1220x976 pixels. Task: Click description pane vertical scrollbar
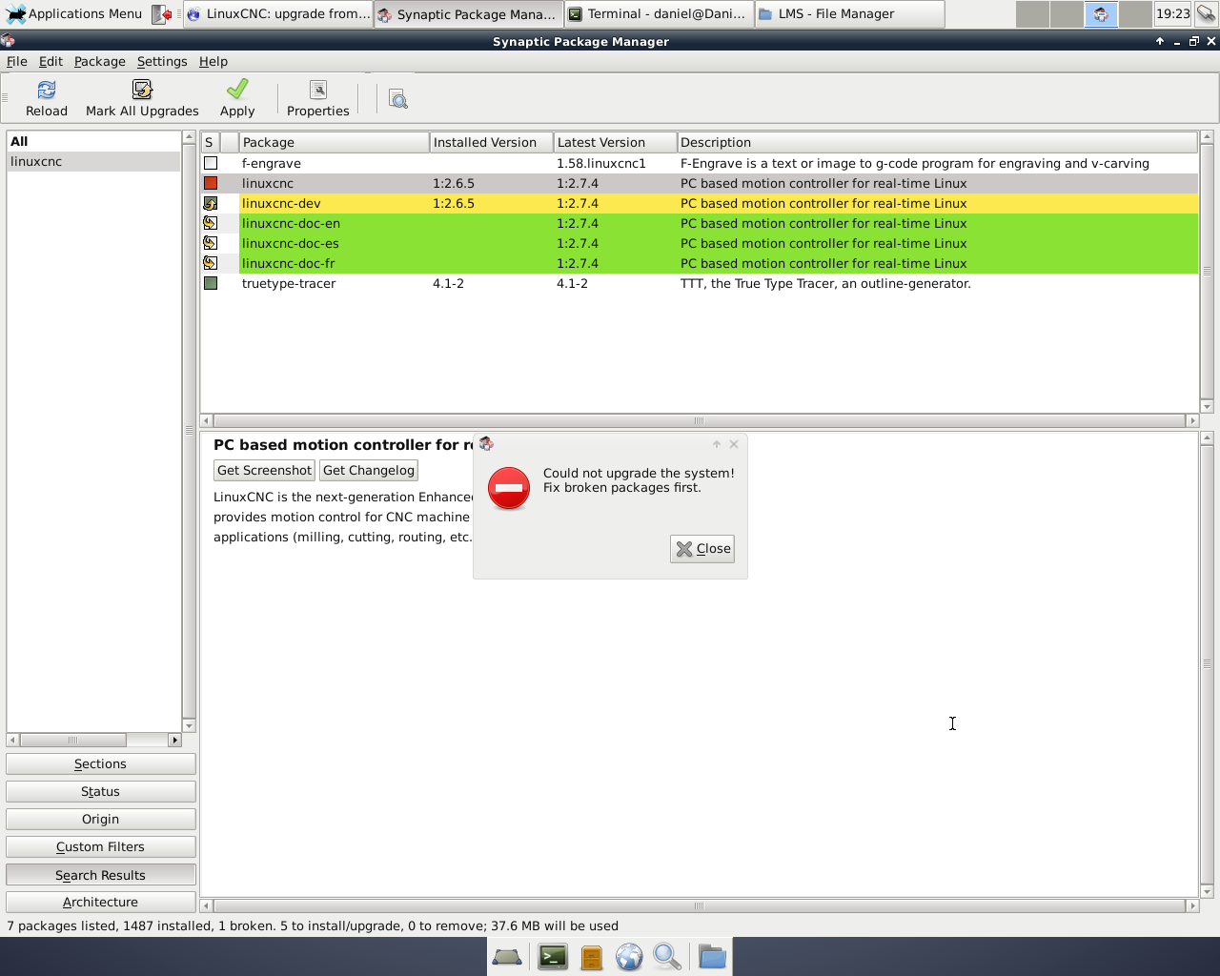click(x=1207, y=663)
